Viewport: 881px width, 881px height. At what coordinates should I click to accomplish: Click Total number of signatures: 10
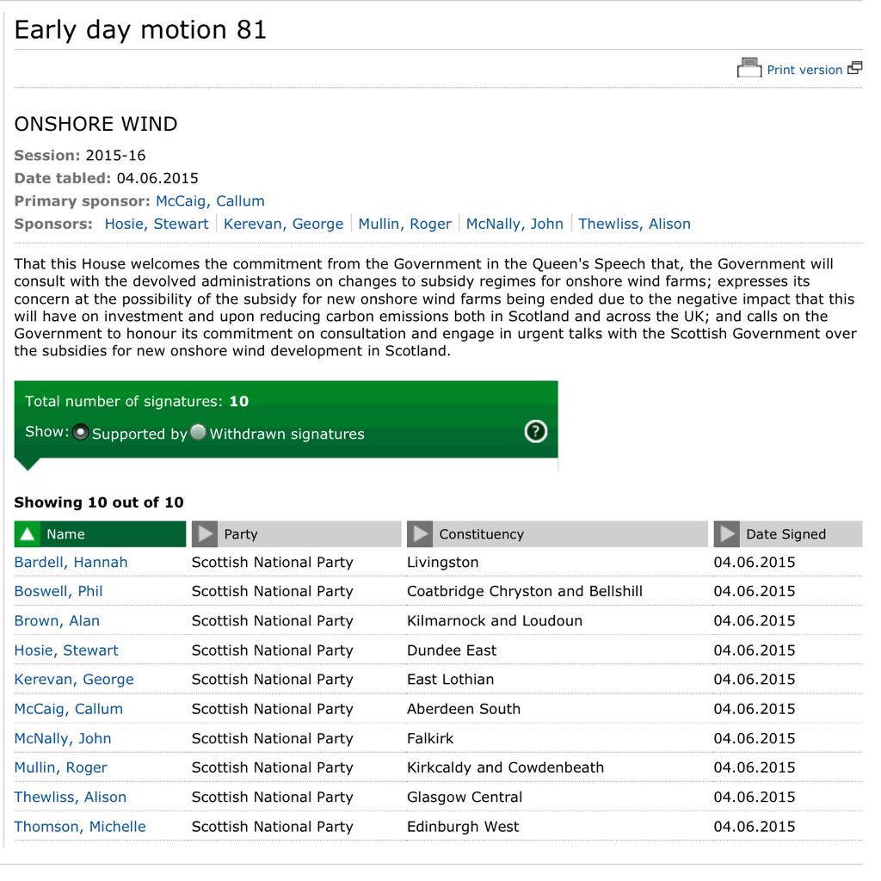137,401
